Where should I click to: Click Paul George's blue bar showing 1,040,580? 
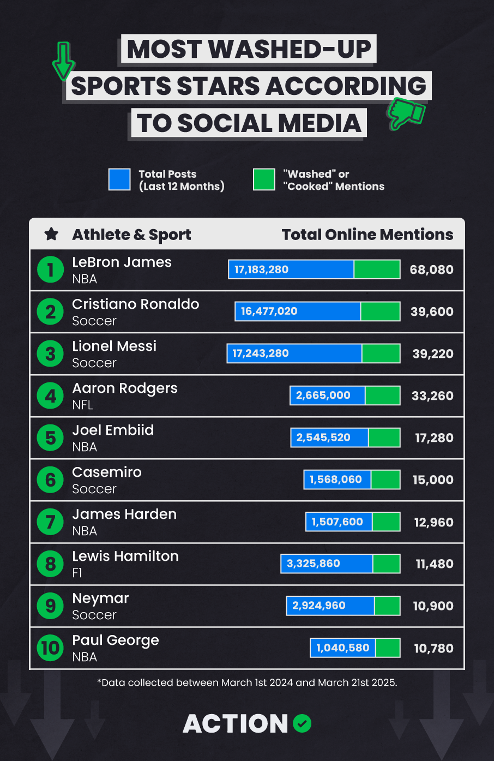(x=343, y=648)
